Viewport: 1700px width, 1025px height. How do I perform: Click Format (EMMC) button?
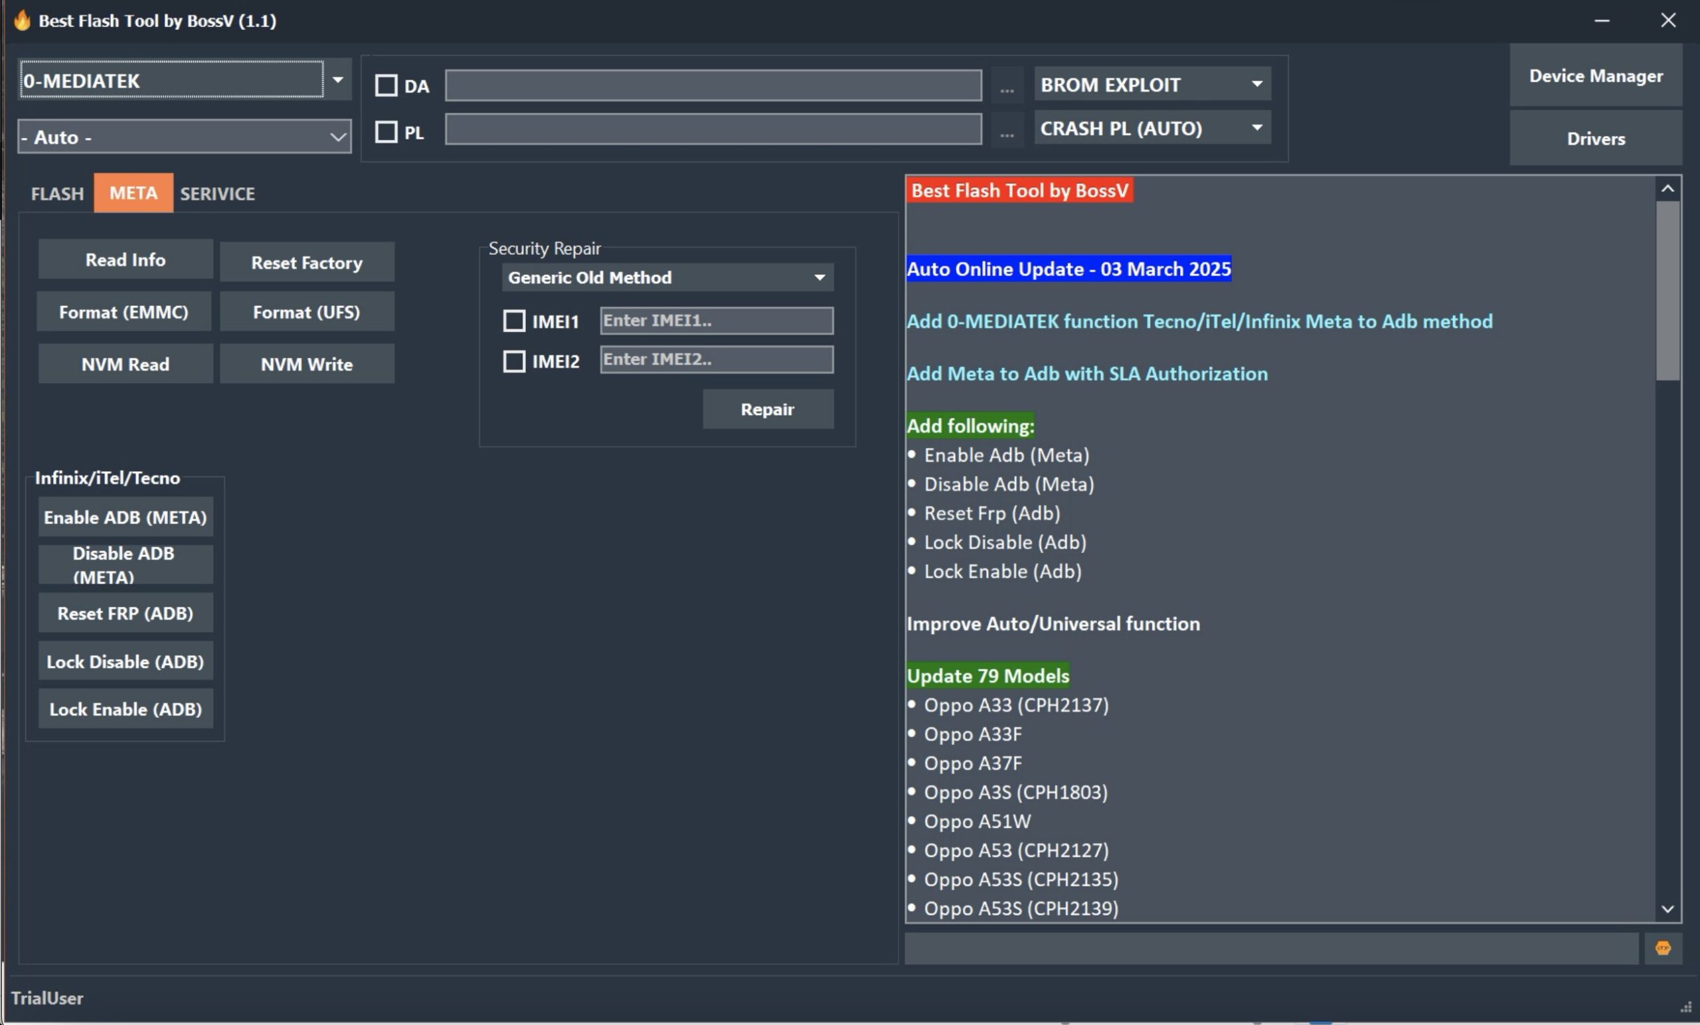coord(124,312)
